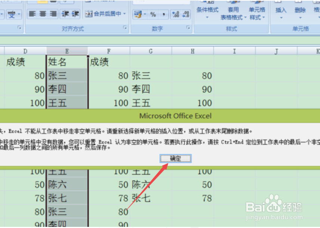Apply the accounting number format icon
Image resolution: width=320 pixels, height=228 pixels.
(138, 14)
